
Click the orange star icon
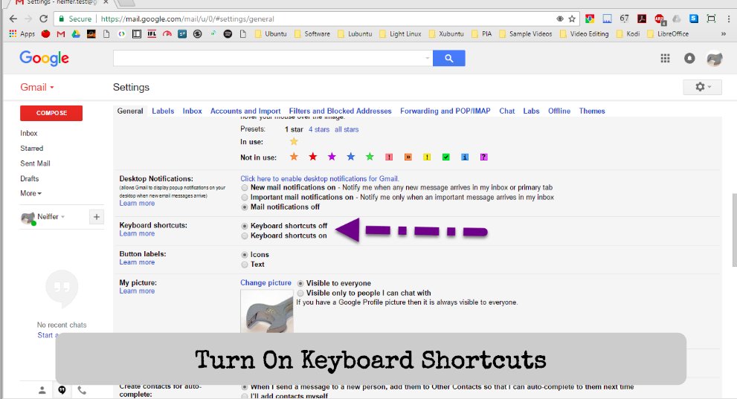click(x=294, y=157)
